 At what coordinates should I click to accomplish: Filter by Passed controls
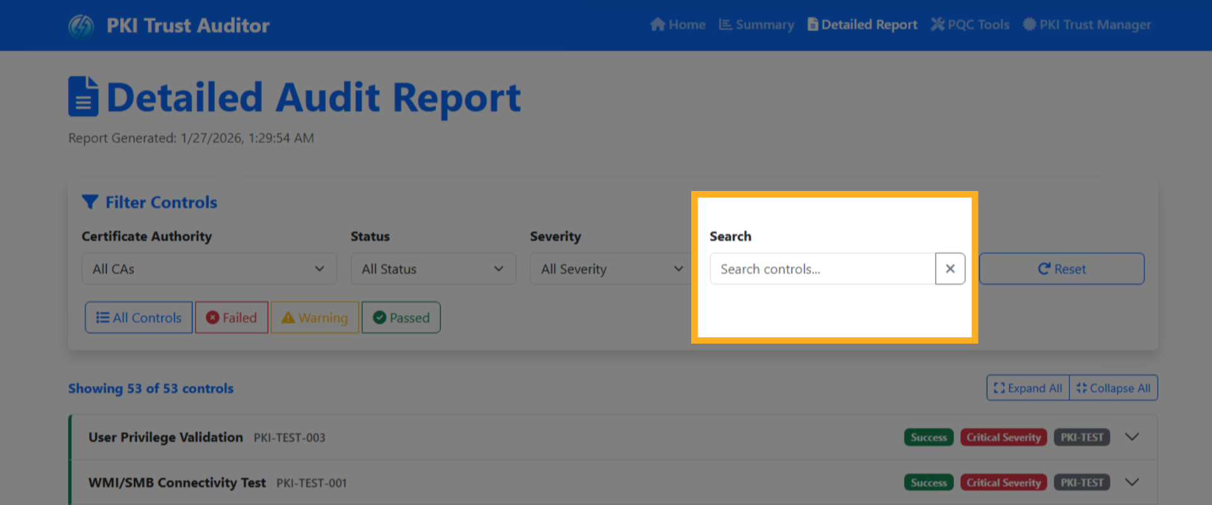point(401,318)
